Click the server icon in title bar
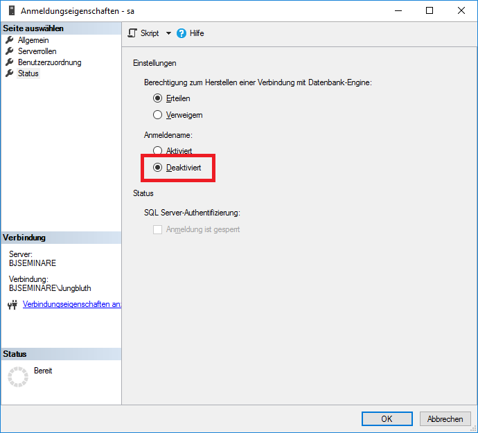The image size is (478, 433). (x=10, y=10)
